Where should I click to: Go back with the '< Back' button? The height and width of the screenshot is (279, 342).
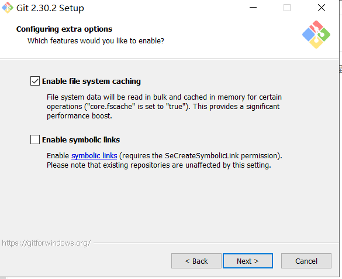point(196,261)
